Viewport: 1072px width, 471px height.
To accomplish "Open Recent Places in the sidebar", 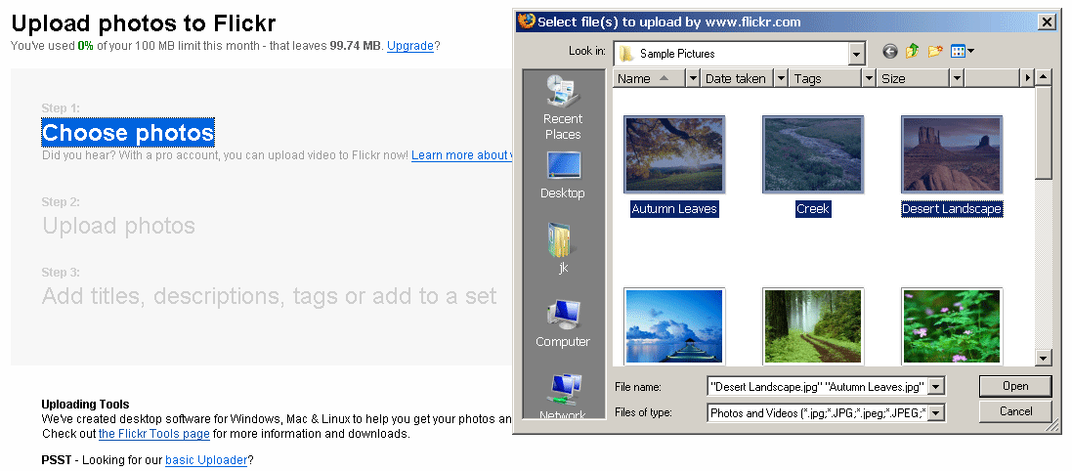I will 563,108.
